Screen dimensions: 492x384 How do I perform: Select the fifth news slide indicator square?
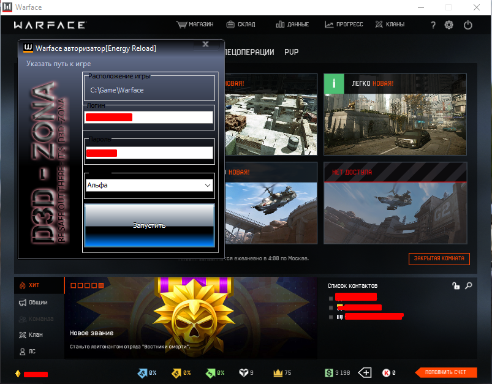pyautogui.click(x=100, y=285)
